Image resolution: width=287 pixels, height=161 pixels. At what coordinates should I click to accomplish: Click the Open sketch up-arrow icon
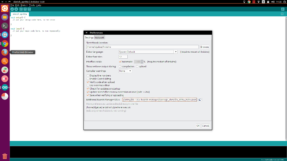[x=25, y=9]
